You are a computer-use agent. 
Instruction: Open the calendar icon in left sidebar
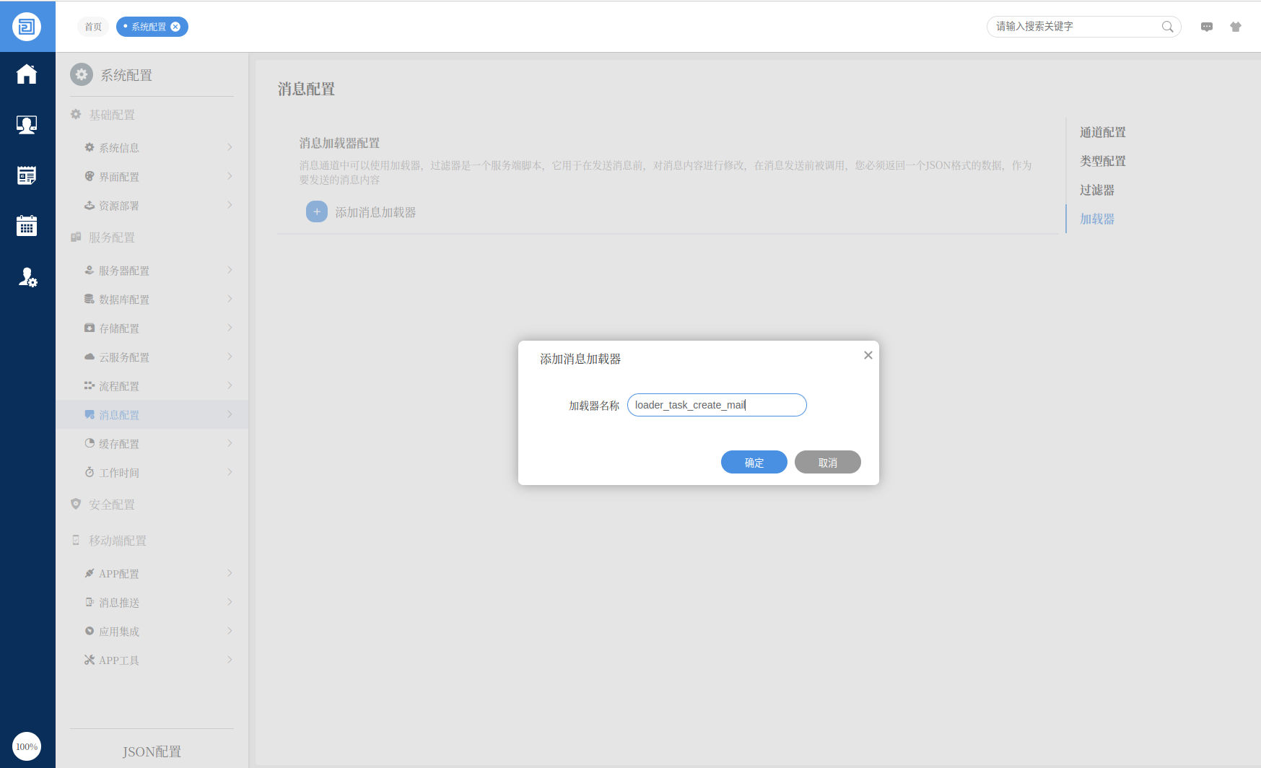coord(27,226)
